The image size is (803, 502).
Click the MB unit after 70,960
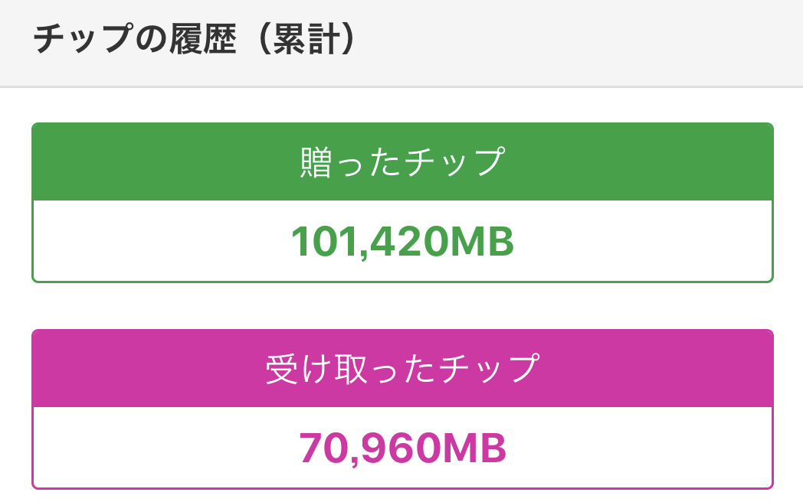pos(474,448)
